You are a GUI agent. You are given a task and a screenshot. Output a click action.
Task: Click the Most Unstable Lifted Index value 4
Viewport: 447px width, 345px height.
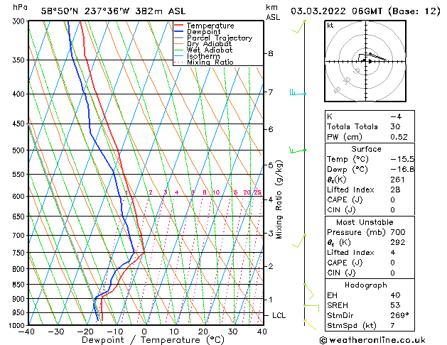(393, 253)
